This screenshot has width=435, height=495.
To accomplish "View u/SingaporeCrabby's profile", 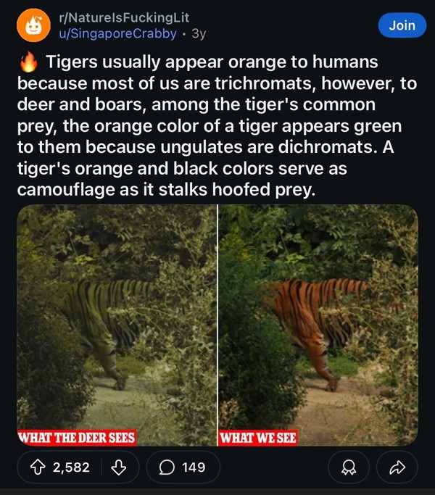I will 117,33.
